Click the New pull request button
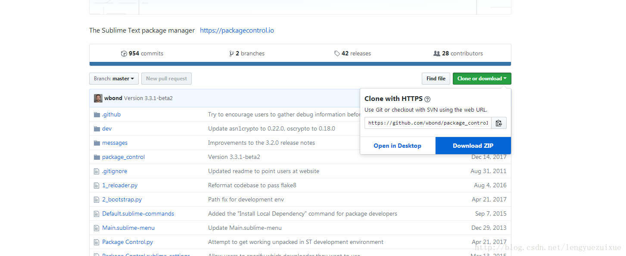The width and height of the screenshot is (626, 256). pos(166,79)
